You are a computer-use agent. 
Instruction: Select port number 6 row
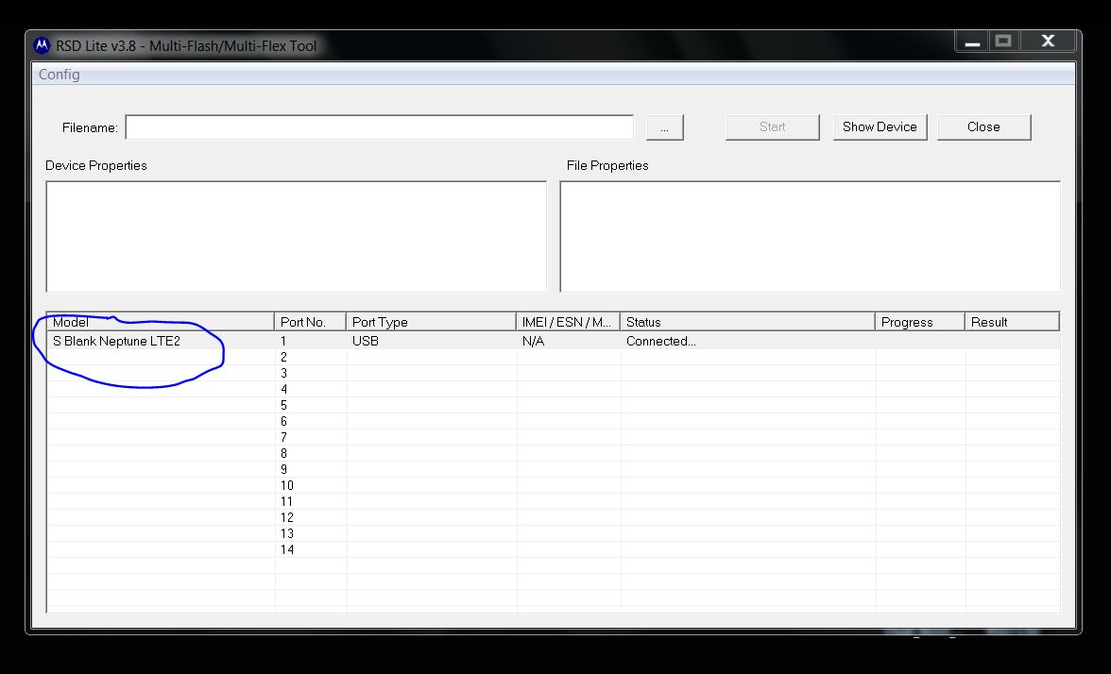pyautogui.click(x=554, y=421)
